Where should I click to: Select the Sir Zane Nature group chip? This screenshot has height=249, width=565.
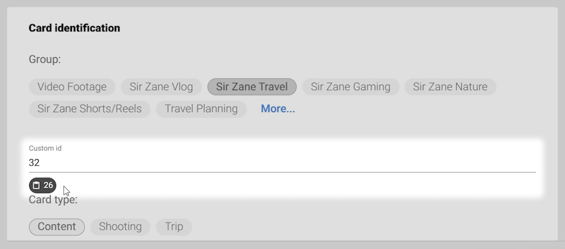[450, 87]
